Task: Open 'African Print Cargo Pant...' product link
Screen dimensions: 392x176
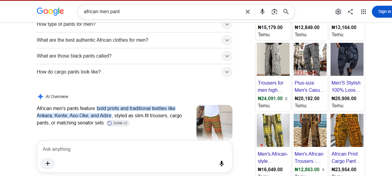Action: coord(346,157)
